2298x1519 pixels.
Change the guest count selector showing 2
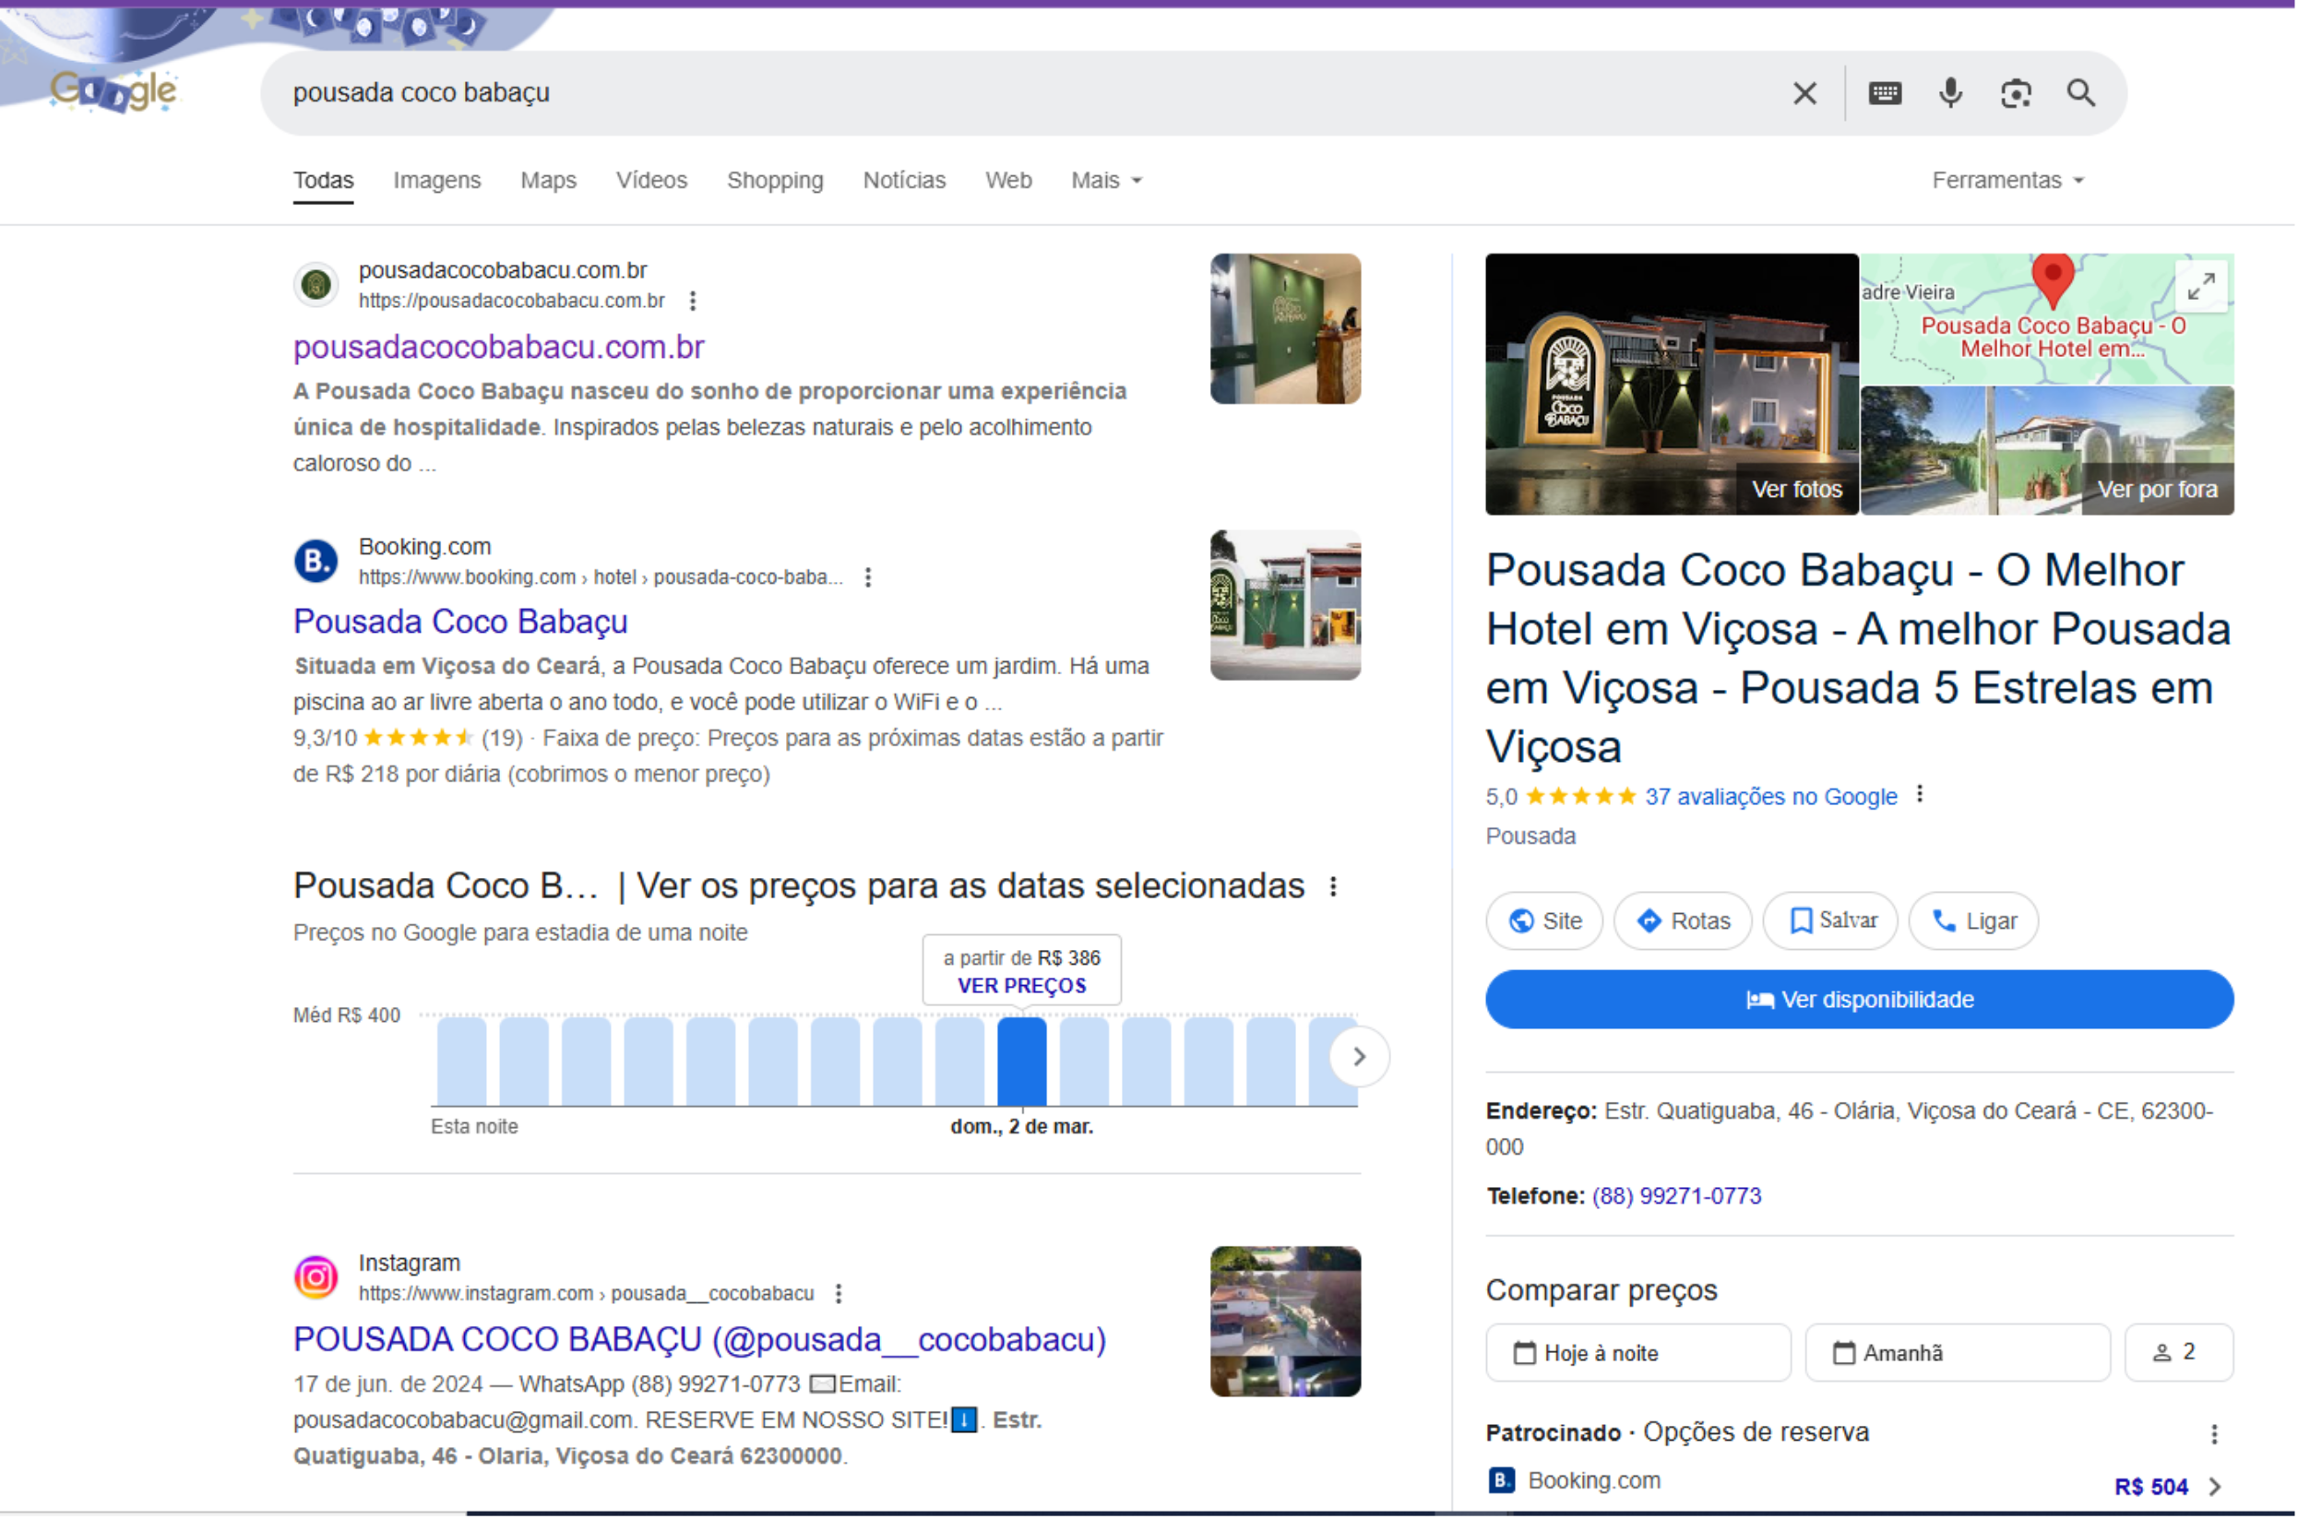click(x=2179, y=1353)
